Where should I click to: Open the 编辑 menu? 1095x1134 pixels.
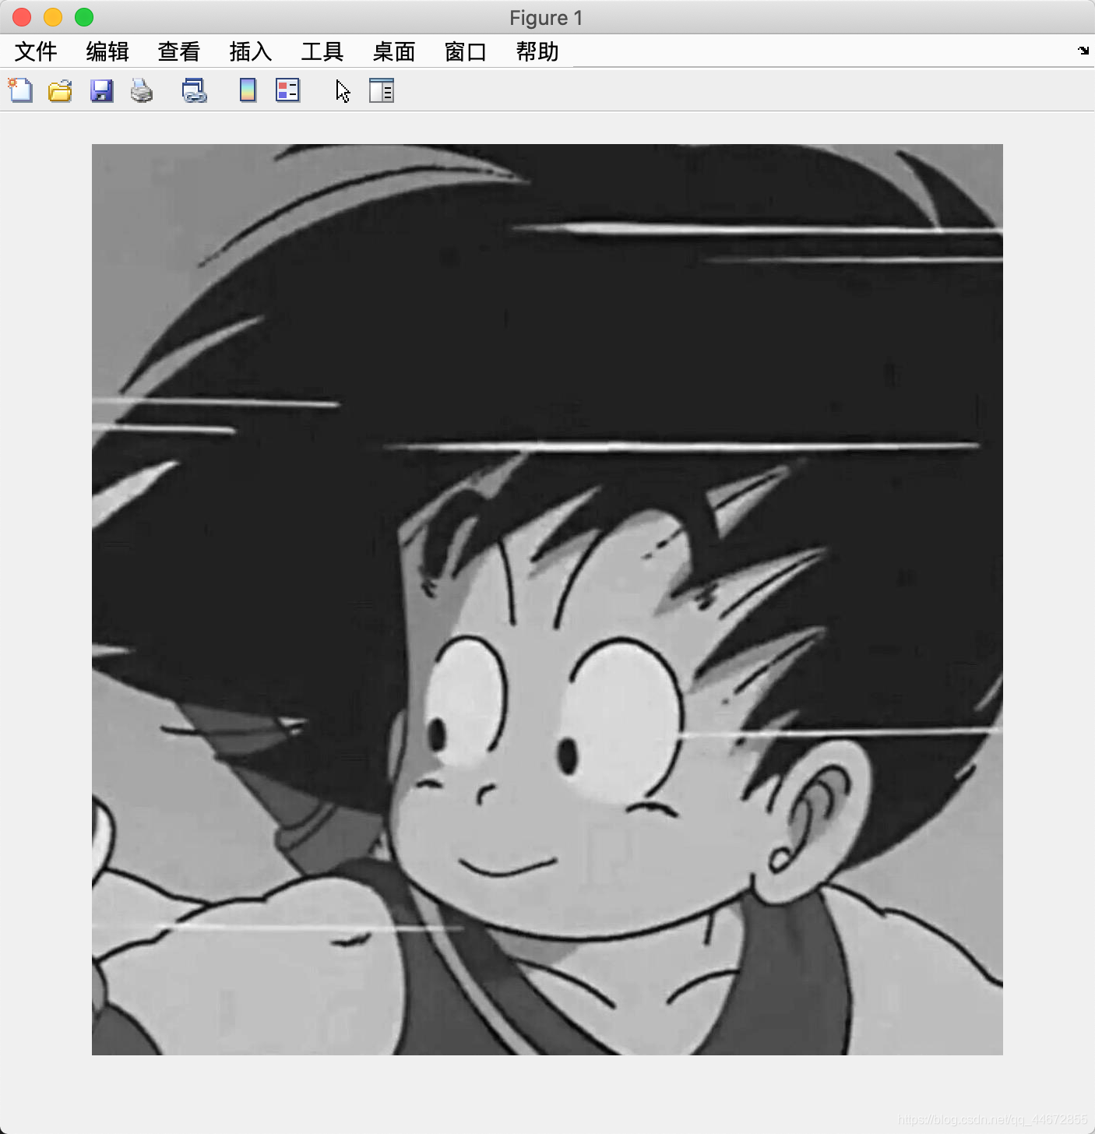pyautogui.click(x=107, y=51)
